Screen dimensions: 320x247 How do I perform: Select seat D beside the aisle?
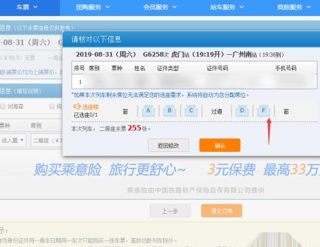point(242,111)
